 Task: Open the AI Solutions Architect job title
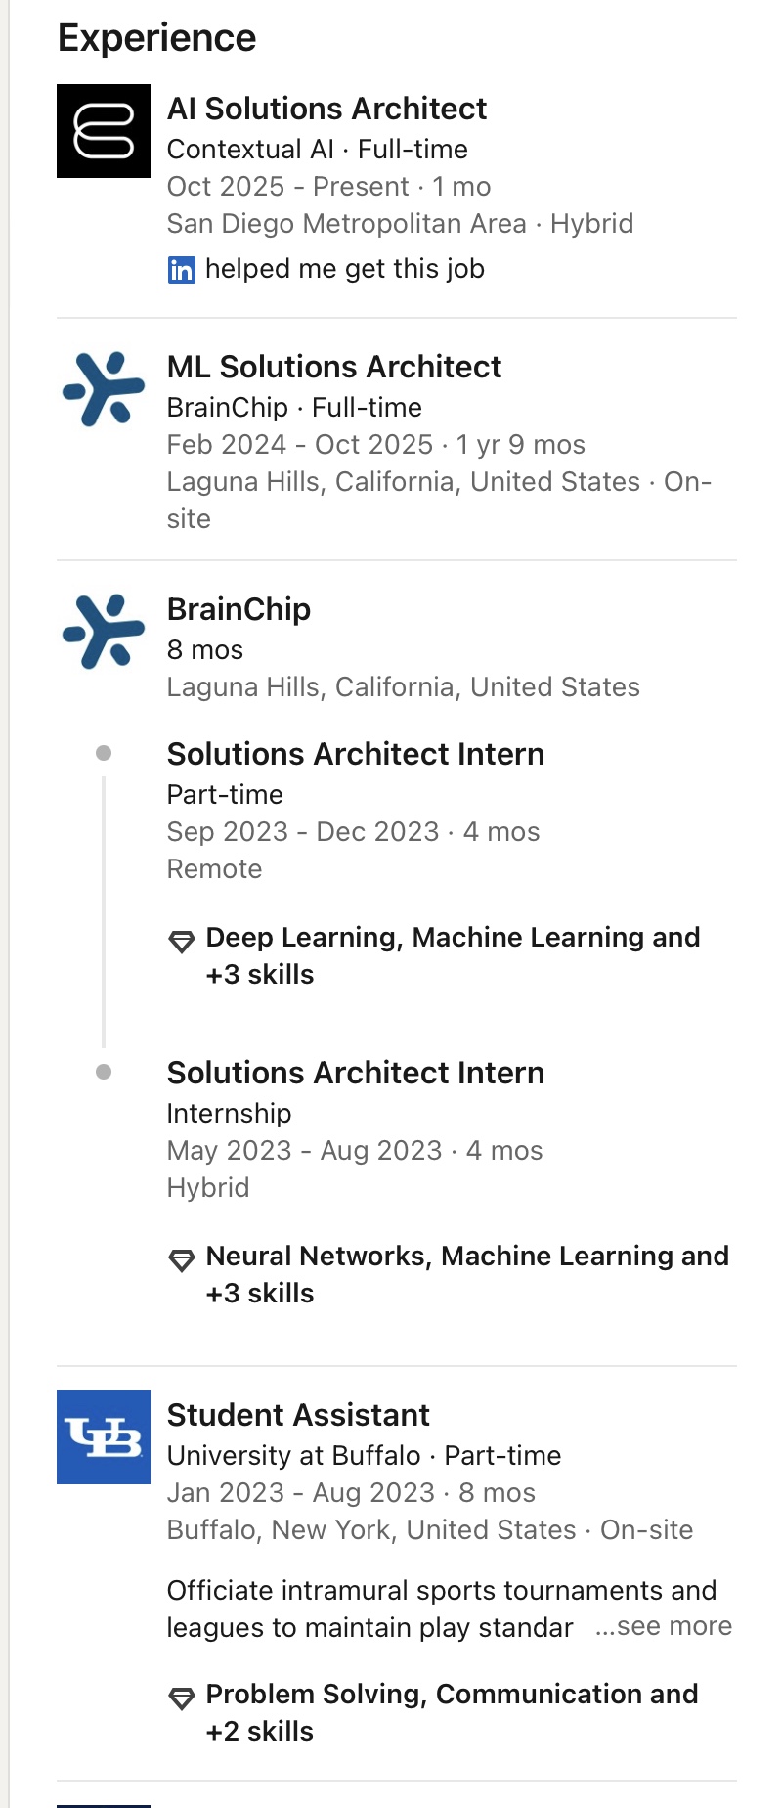(326, 109)
